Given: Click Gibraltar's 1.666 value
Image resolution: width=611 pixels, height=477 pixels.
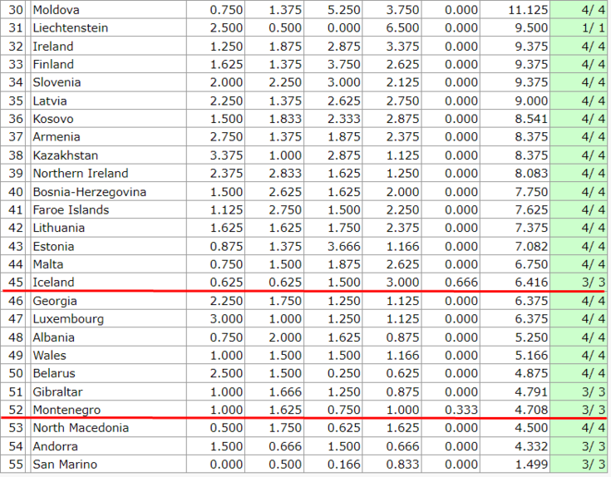Looking at the screenshot, I should click(285, 391).
